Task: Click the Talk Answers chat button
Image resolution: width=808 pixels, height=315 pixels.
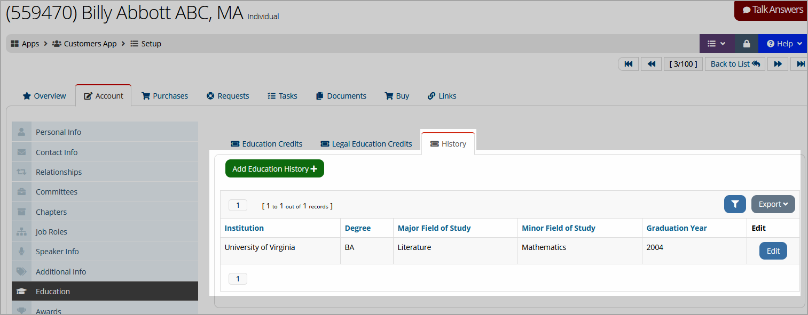Action: (772, 10)
